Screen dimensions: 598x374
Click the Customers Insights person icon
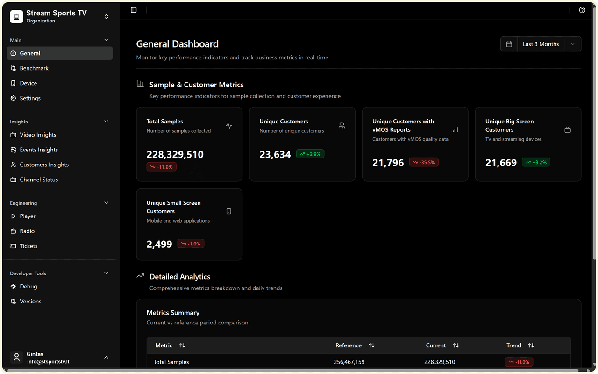14,165
